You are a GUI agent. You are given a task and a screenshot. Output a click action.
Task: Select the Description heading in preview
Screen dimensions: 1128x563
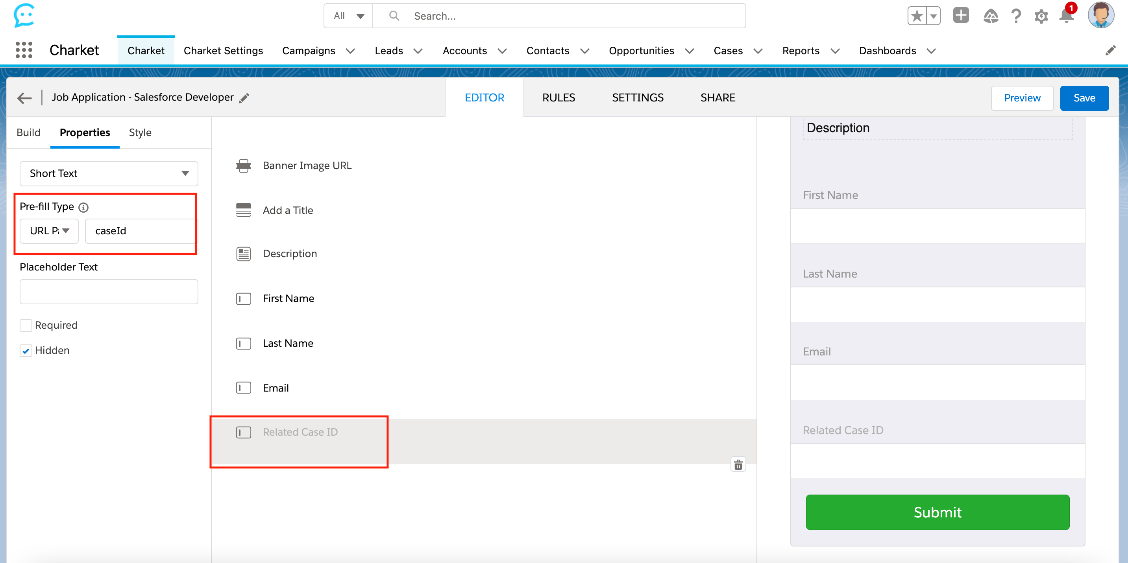tap(838, 128)
